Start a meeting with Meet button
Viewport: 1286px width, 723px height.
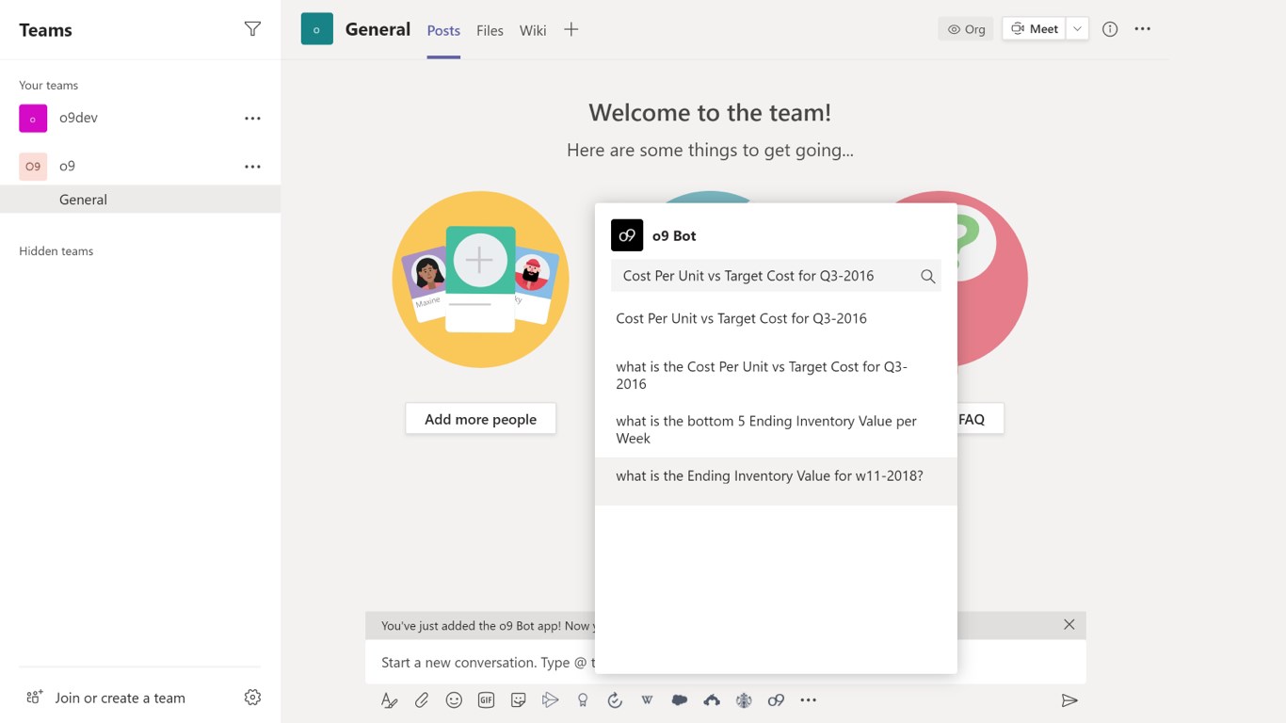coord(1035,29)
